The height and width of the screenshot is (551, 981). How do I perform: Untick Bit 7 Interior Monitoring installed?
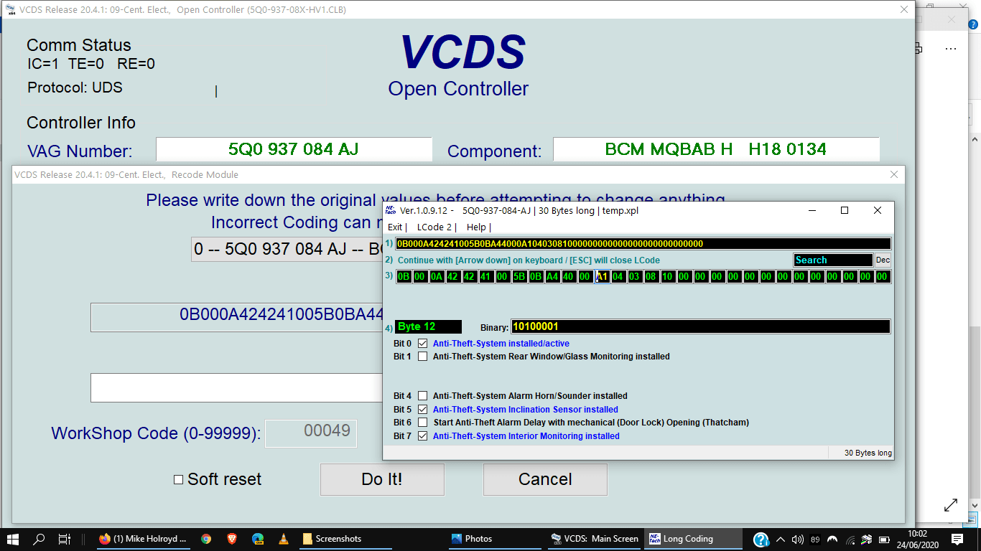(423, 436)
